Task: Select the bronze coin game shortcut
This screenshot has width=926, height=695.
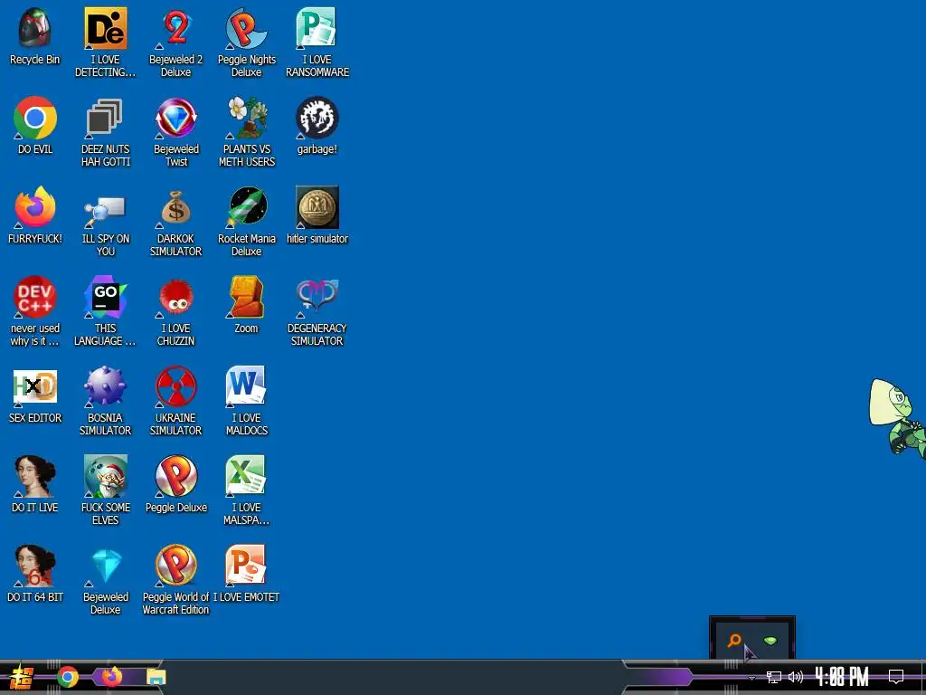Action: (317, 207)
